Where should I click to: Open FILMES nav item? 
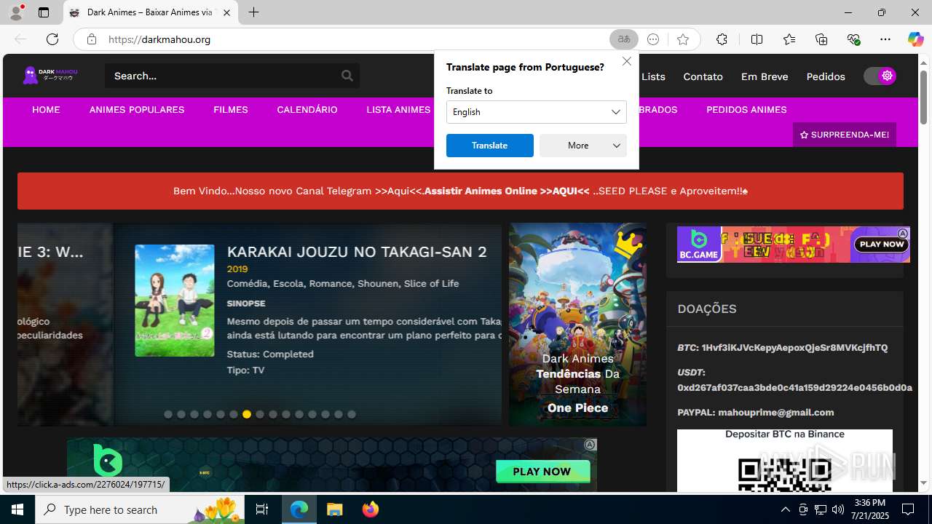[231, 110]
